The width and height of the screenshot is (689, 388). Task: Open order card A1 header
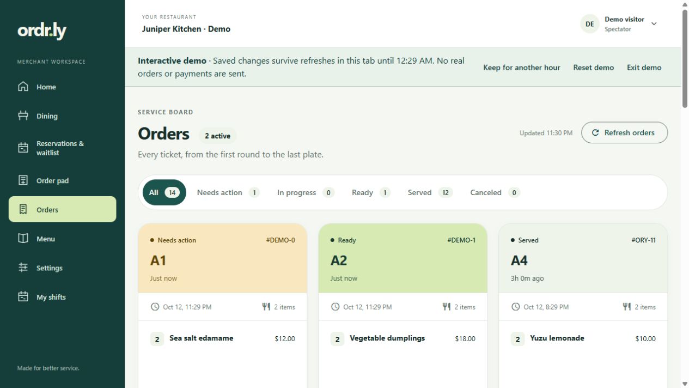click(223, 258)
